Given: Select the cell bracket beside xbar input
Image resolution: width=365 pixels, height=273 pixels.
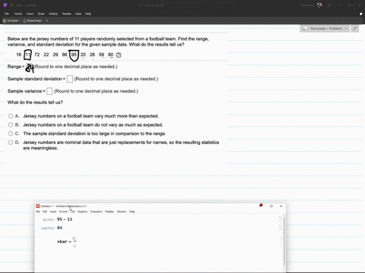Looking at the screenshot, I should [x=281, y=242].
